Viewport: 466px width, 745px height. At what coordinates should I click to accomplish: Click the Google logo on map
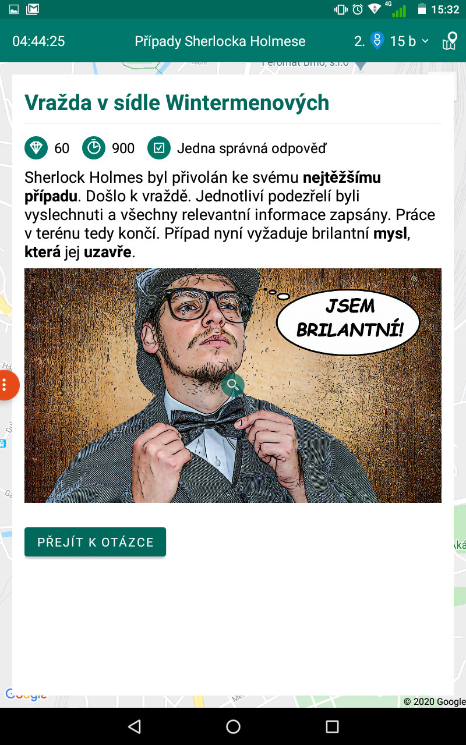click(x=26, y=694)
